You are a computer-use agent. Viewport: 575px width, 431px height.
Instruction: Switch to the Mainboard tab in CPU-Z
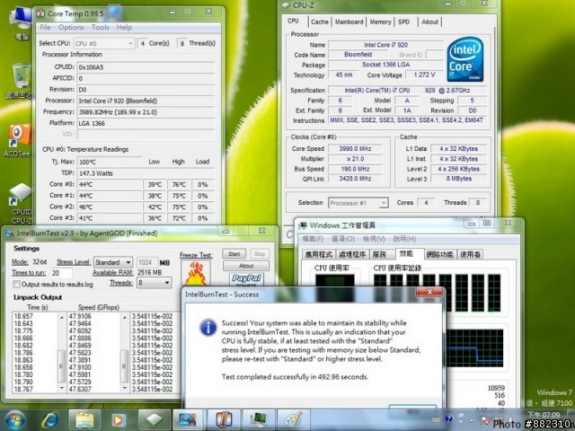349,22
